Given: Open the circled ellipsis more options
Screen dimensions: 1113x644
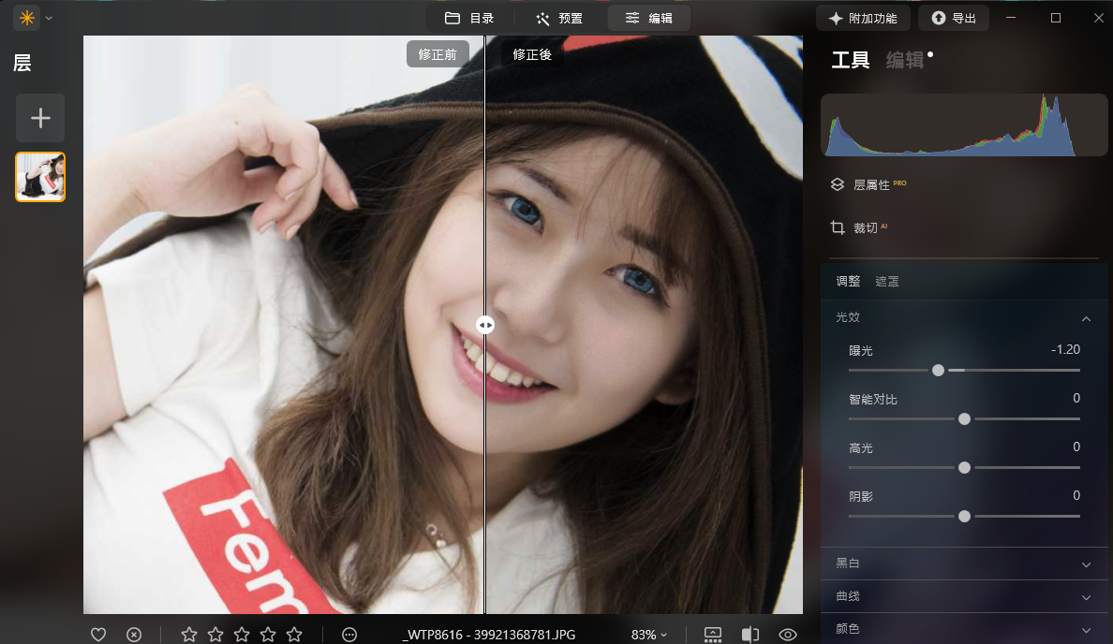Looking at the screenshot, I should [x=349, y=635].
